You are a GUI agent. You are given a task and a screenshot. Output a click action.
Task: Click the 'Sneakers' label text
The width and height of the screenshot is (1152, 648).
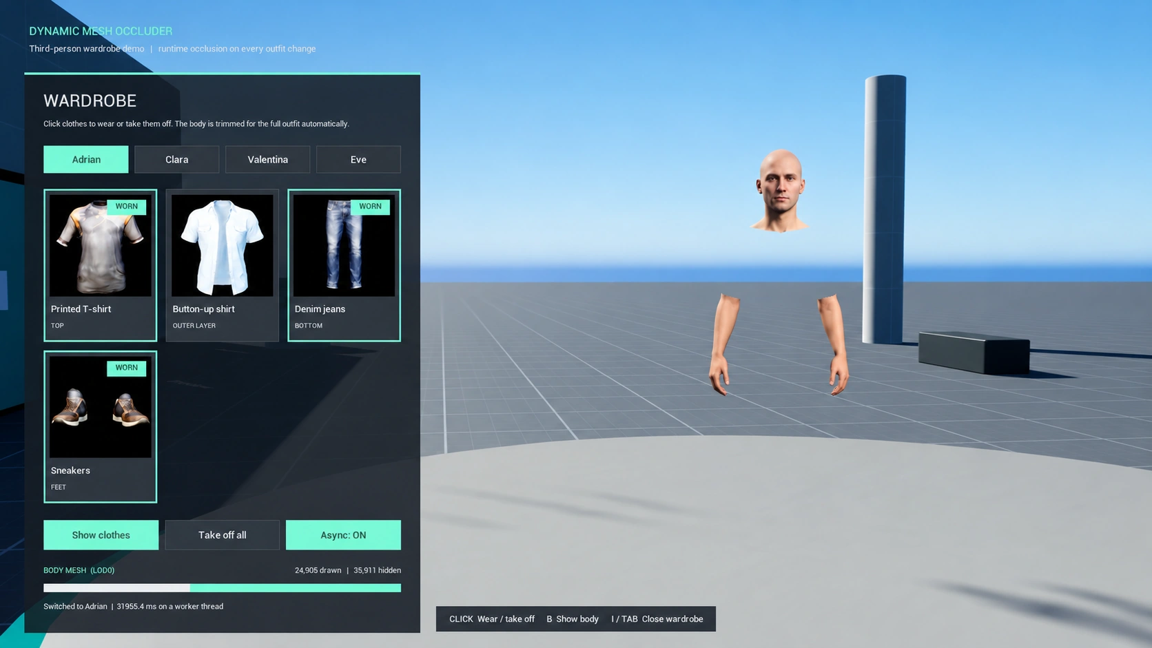(x=70, y=470)
